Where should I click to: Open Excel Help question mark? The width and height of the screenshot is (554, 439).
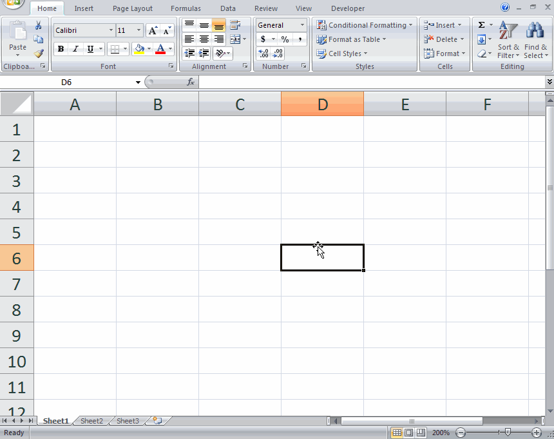505,7
